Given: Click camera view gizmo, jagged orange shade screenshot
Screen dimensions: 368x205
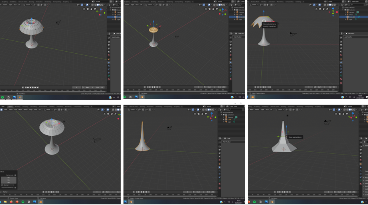Looking at the screenshot, I should [320, 9].
